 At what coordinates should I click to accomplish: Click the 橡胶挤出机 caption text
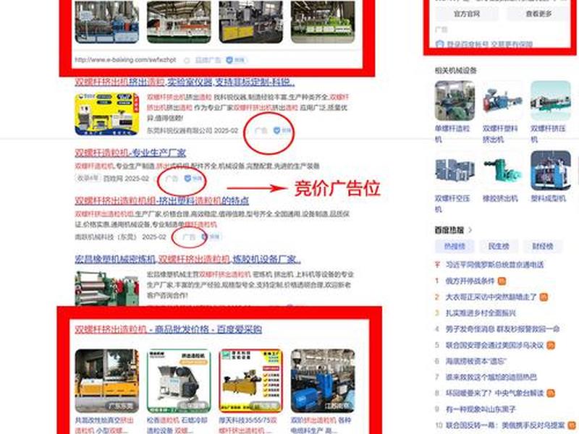click(x=500, y=198)
